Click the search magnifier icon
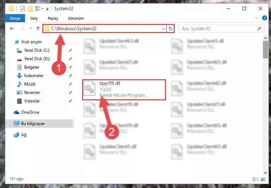271x188 pixels. tap(259, 29)
